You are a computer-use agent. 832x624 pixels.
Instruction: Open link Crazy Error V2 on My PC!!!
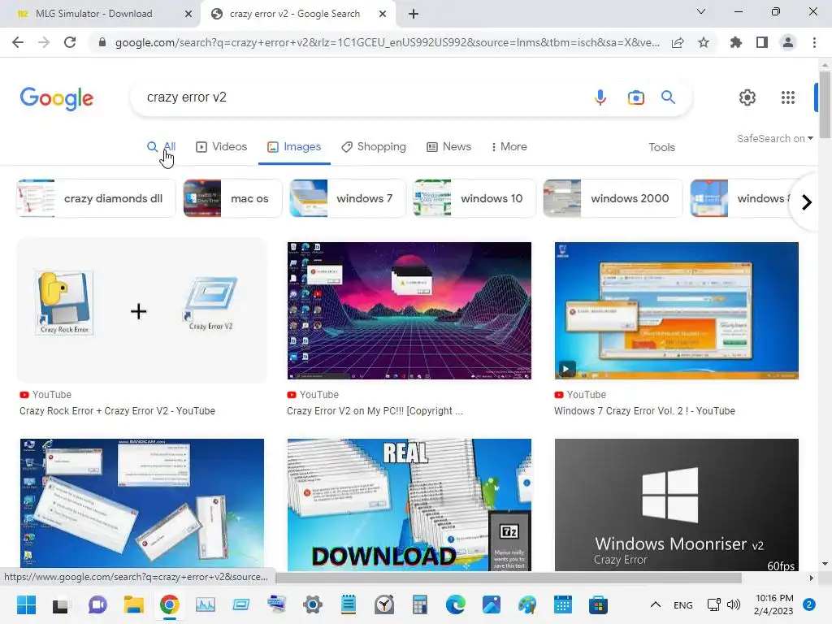[x=375, y=410]
